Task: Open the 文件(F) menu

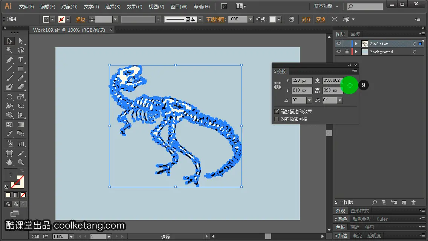Action: 26,6
